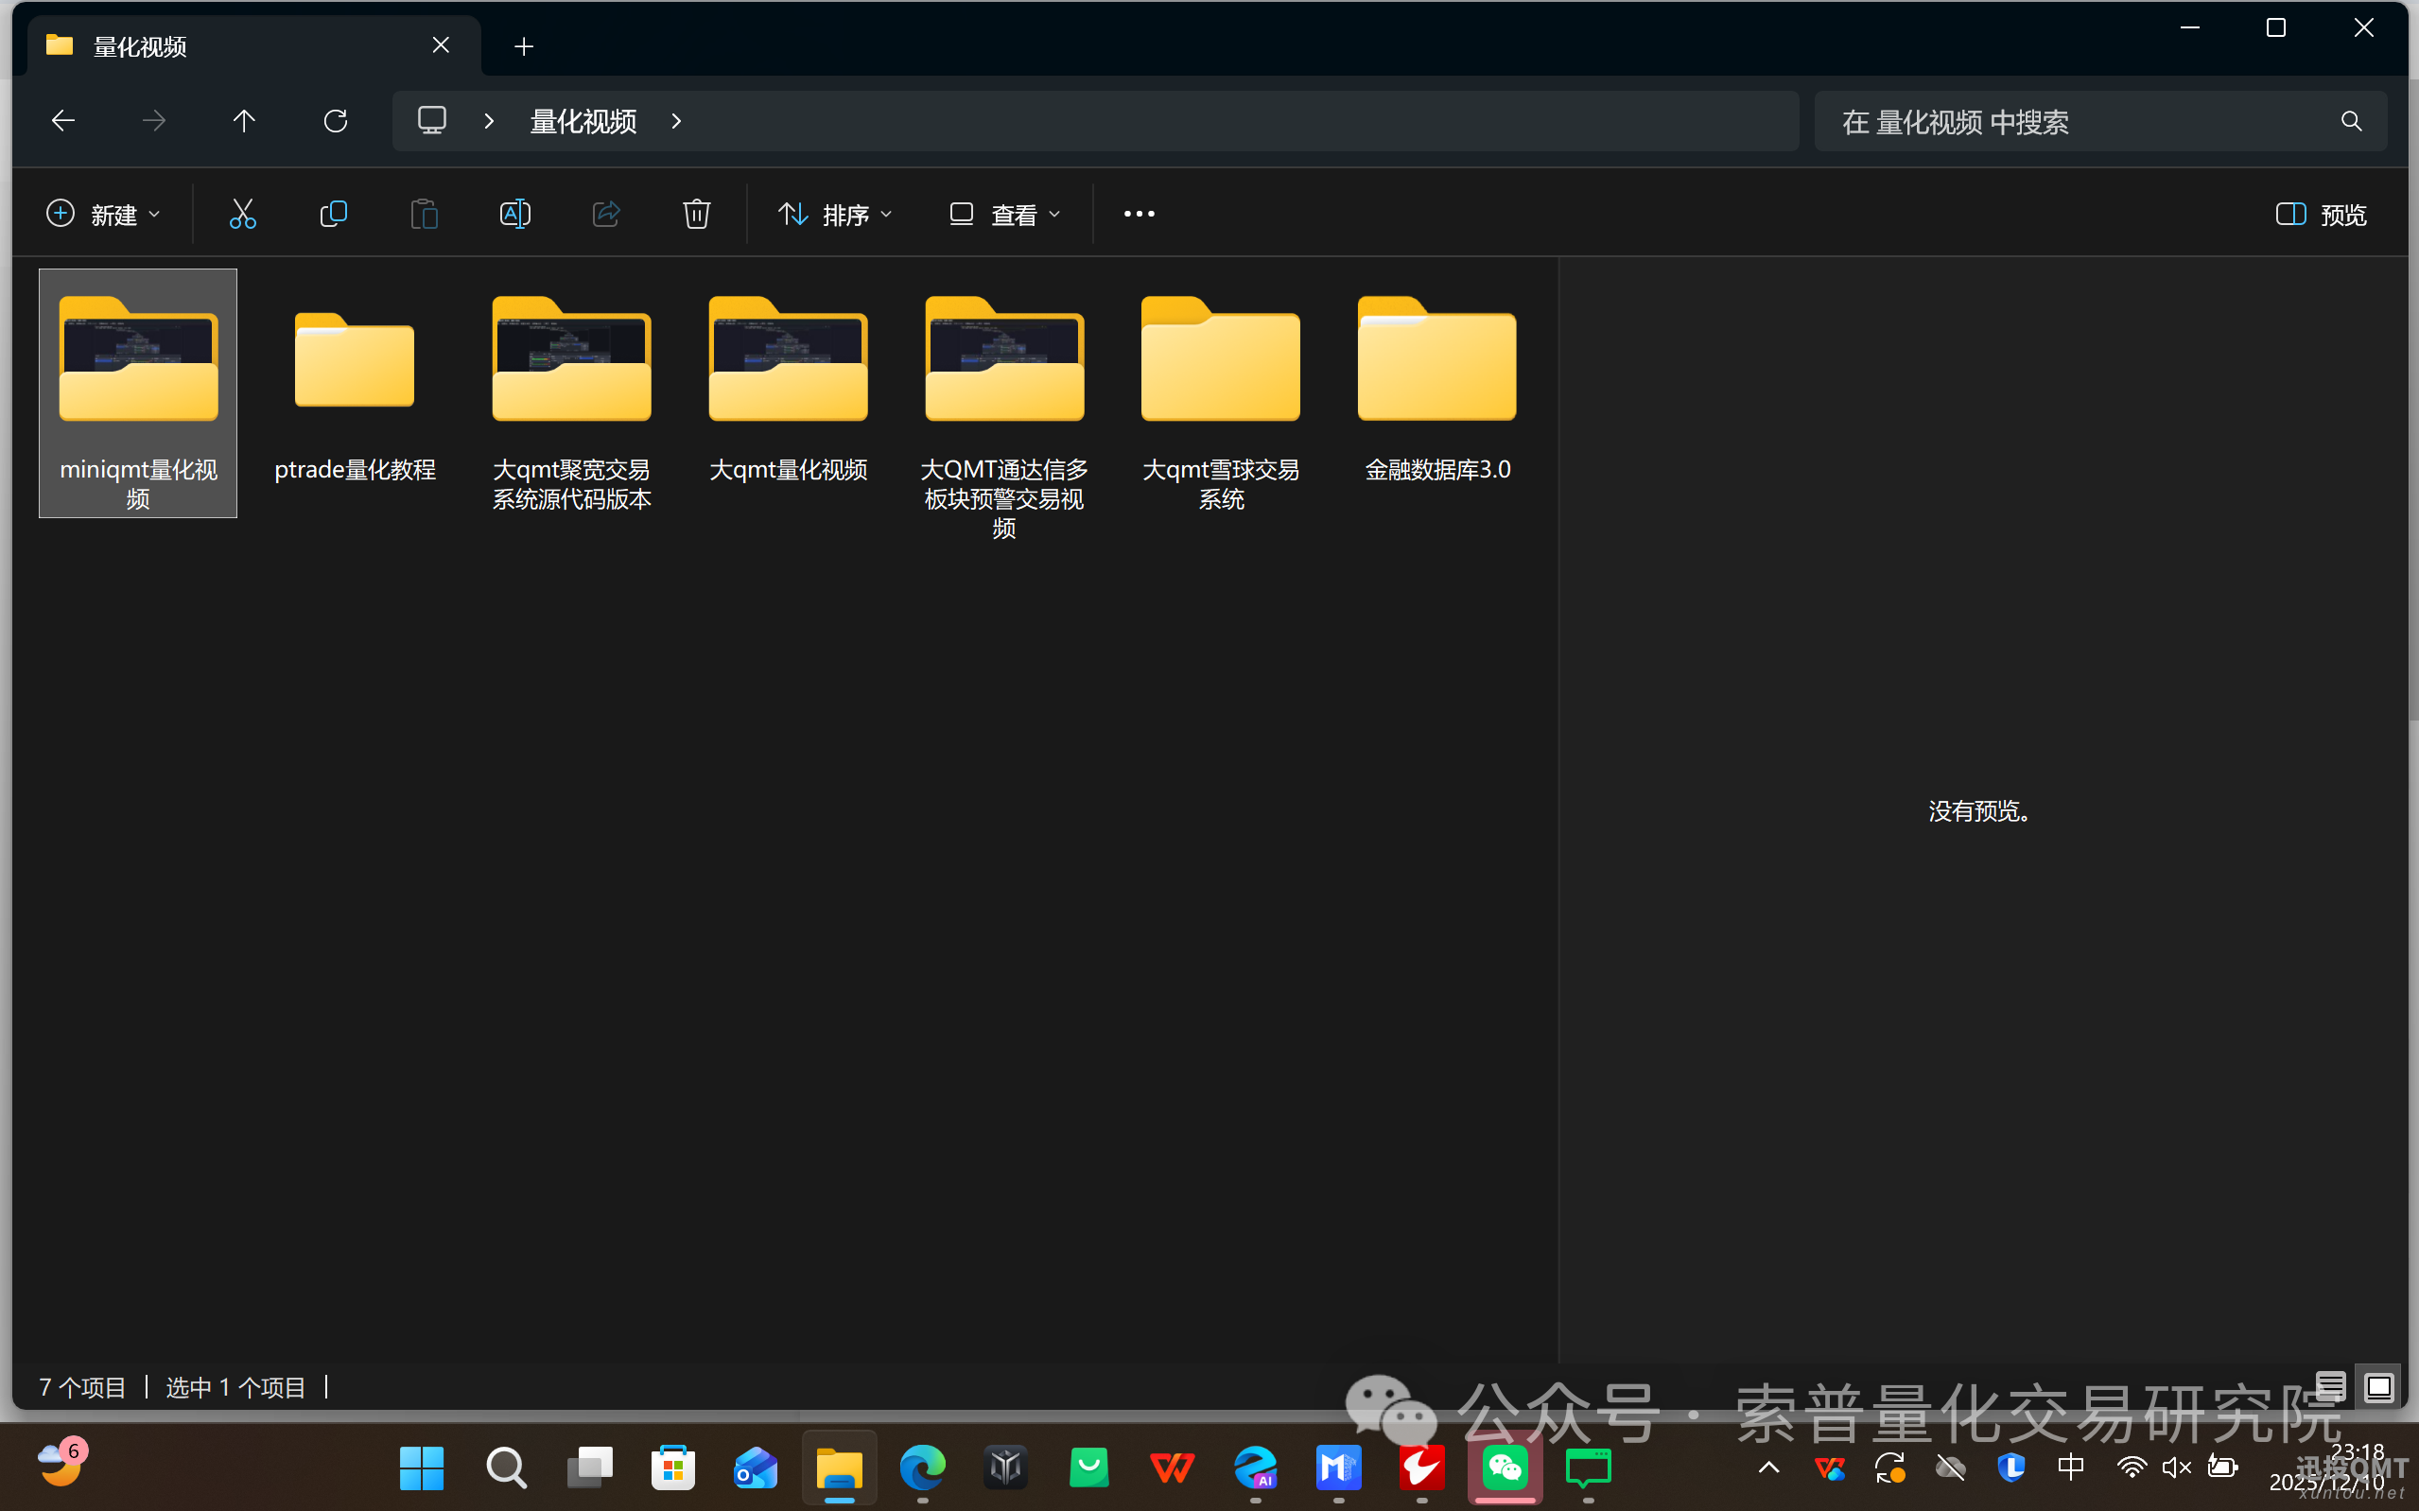Switch to details view using bottom-right icon
This screenshot has height=1511, width=2419.
(2332, 1386)
